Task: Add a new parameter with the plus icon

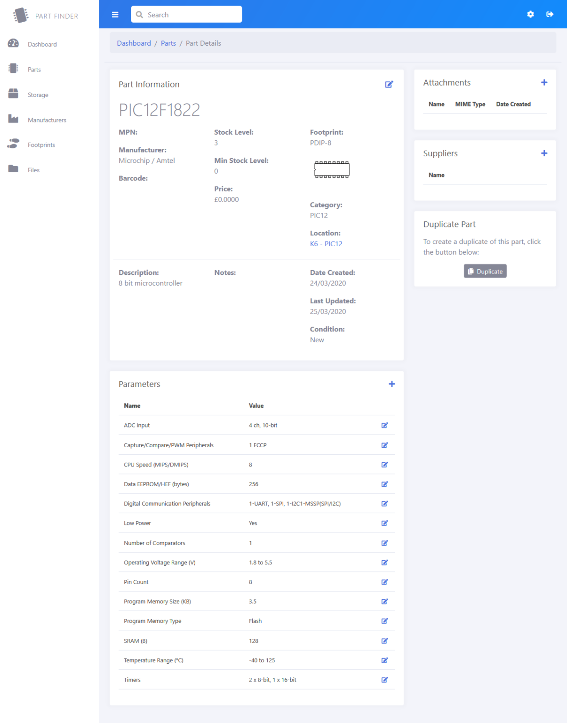Action: [x=391, y=384]
